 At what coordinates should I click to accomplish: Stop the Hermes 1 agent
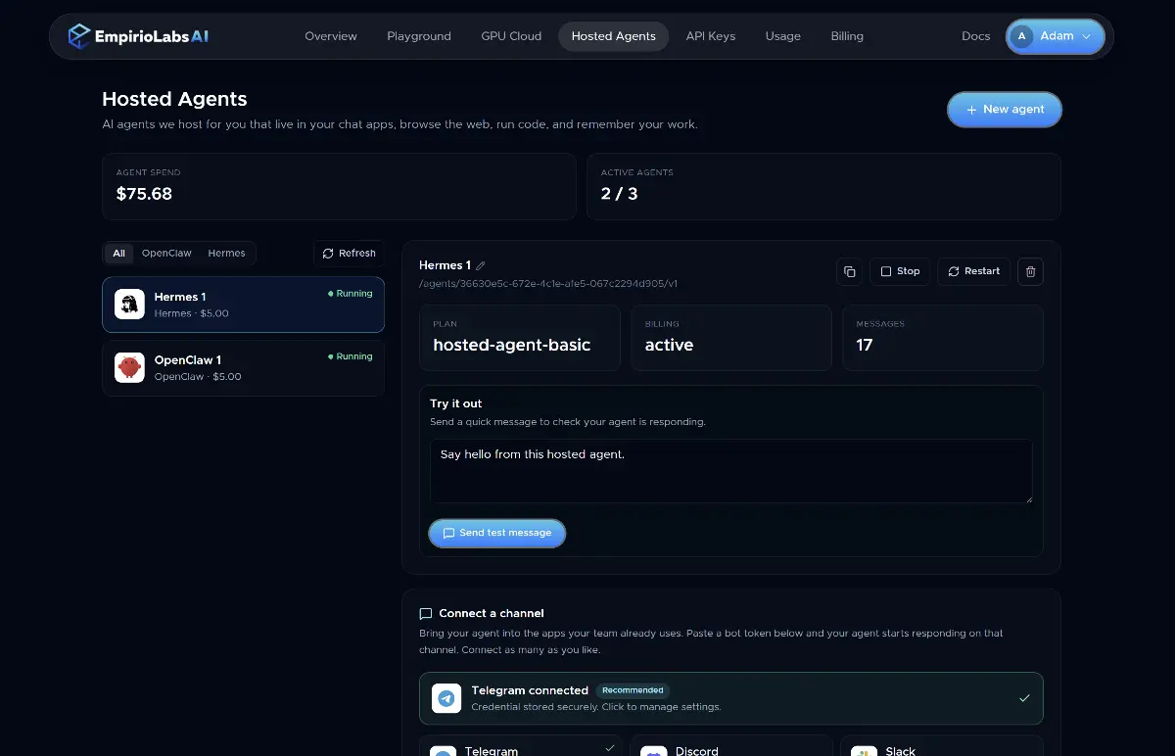(x=900, y=271)
